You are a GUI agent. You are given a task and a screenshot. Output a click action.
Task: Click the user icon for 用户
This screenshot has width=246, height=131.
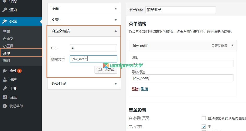point(5,80)
